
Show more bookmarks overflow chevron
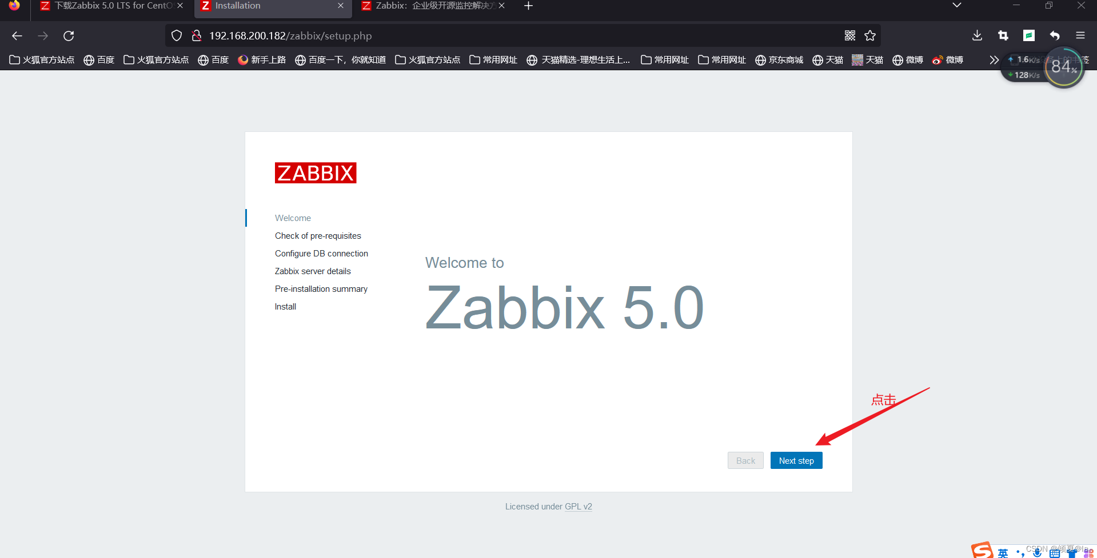click(x=994, y=60)
